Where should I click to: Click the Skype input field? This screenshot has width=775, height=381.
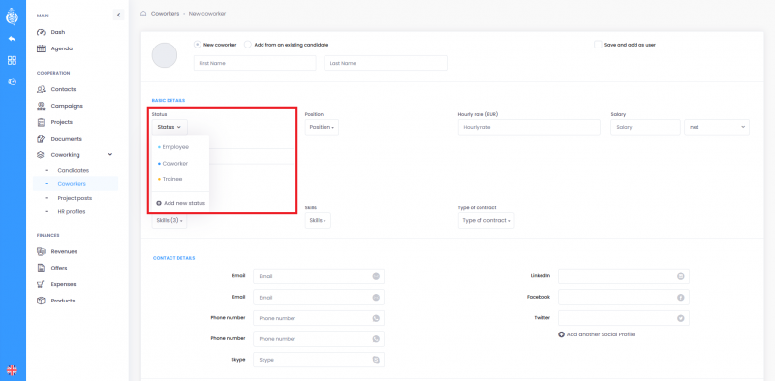(319, 360)
